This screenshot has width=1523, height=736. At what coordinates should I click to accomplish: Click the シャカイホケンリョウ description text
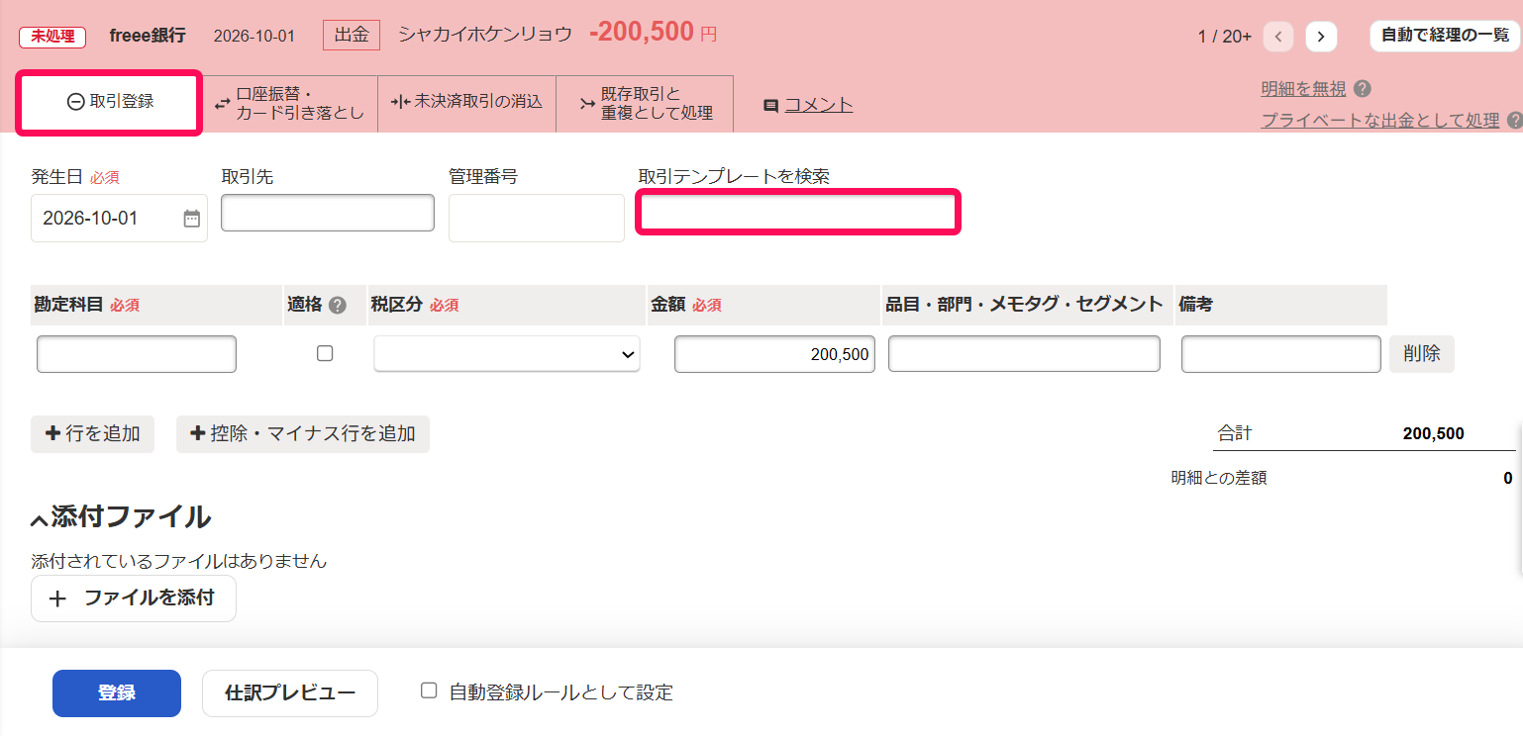tap(485, 35)
